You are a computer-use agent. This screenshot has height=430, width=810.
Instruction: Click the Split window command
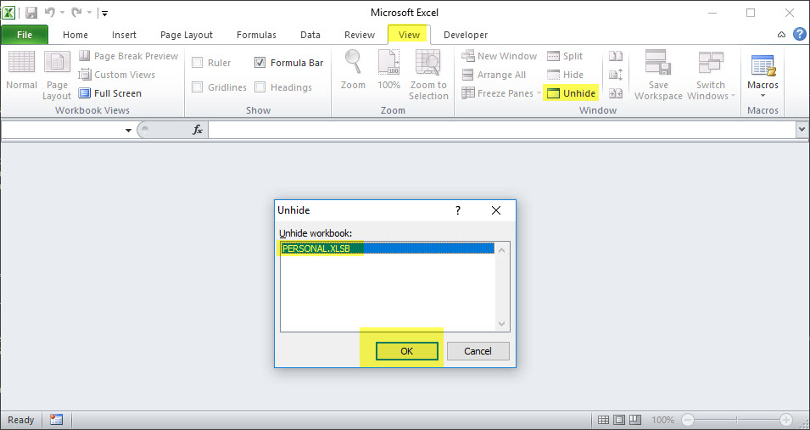(x=565, y=56)
